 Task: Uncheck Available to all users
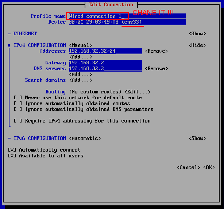[x=12, y=156]
